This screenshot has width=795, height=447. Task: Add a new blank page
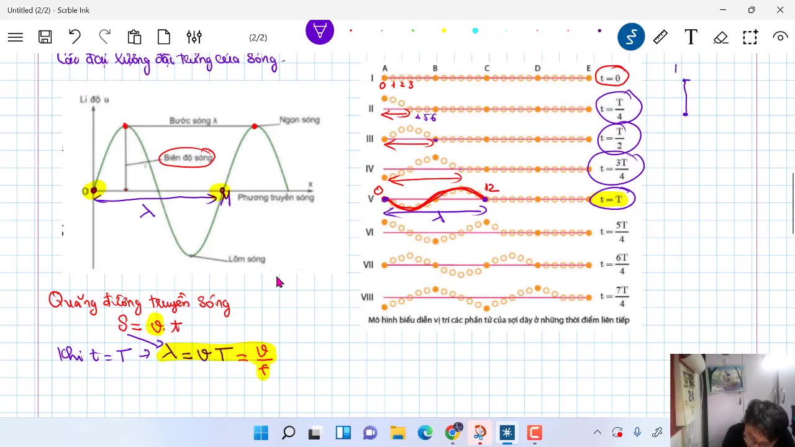(164, 37)
